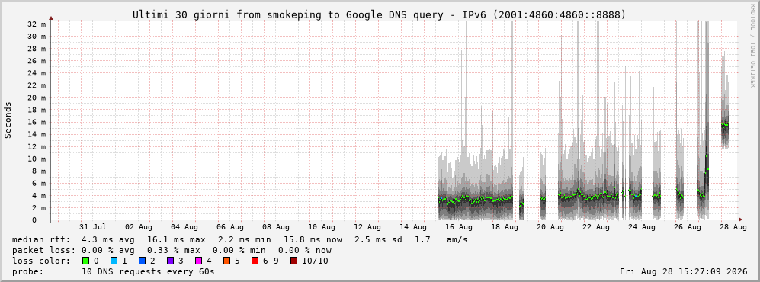Click the purple loss color 3 swatch
Viewport: 760px width, 282px height.
coord(170,261)
